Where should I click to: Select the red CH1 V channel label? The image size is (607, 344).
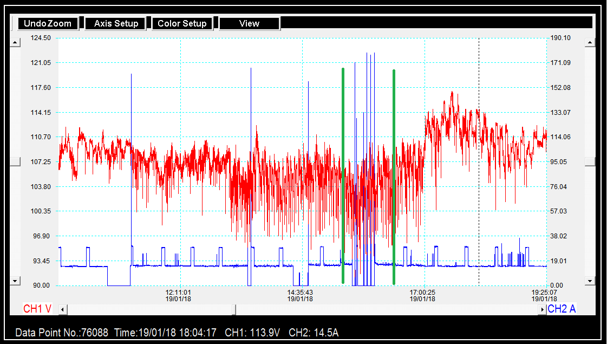(37, 309)
